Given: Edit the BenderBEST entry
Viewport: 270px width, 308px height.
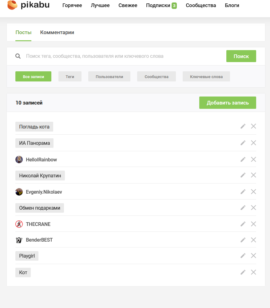Looking at the screenshot, I should [x=243, y=240].
